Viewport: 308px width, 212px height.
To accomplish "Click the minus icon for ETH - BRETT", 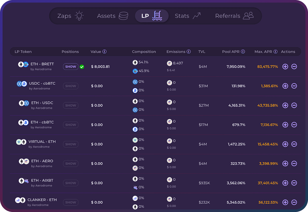I will tap(294, 67).
